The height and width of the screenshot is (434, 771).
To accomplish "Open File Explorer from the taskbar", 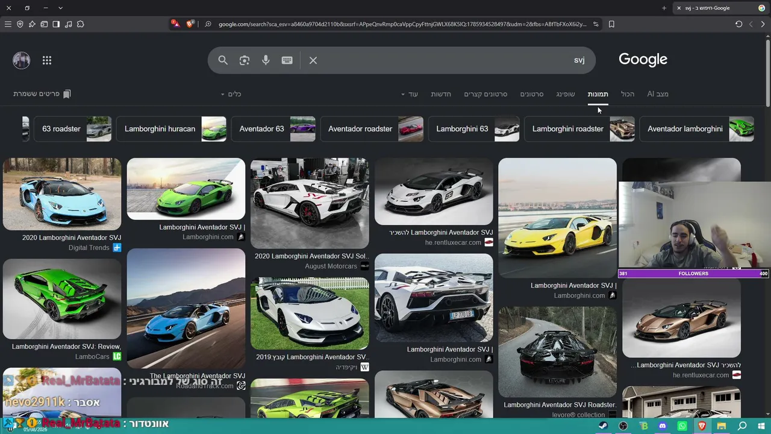I will click(722, 426).
